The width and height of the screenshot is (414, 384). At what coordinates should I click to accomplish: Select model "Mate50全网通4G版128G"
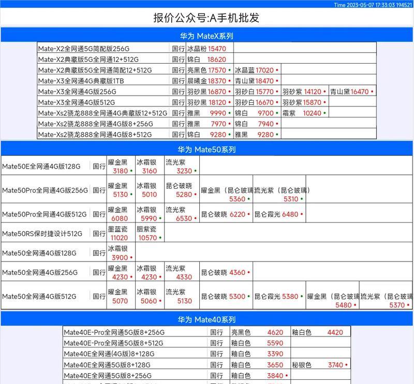pyautogui.click(x=39, y=253)
